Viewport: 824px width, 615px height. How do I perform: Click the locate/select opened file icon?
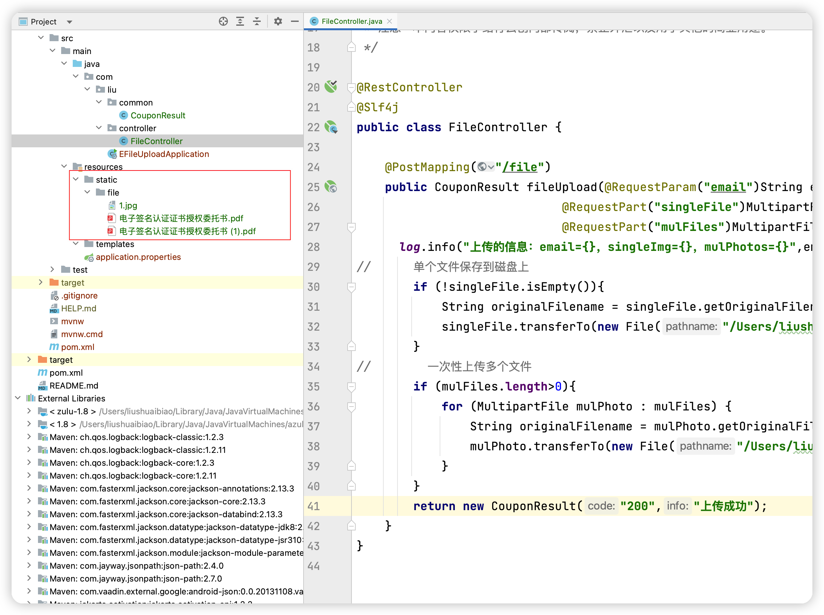pos(223,22)
